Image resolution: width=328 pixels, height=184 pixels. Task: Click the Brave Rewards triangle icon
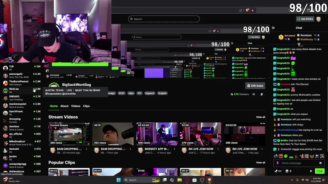coord(253,10)
